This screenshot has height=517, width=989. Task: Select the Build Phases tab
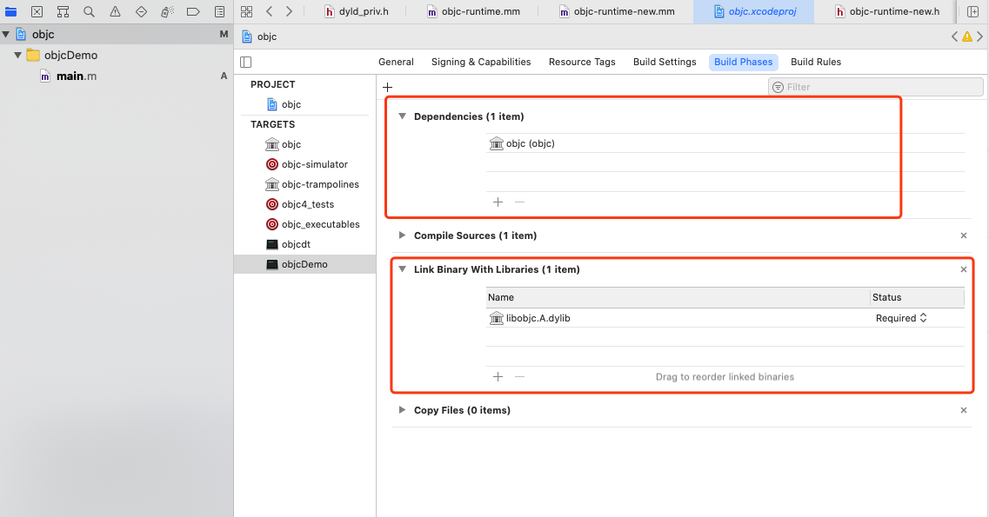point(744,62)
